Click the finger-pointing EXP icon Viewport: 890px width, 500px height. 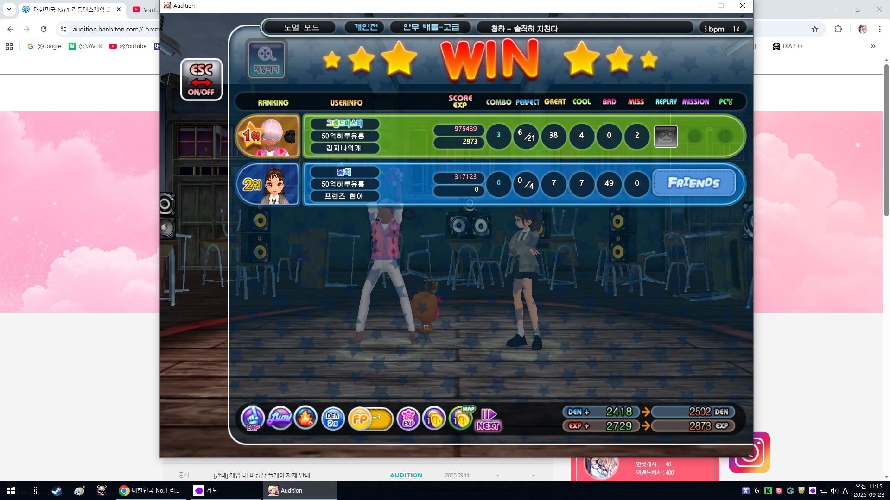[253, 419]
